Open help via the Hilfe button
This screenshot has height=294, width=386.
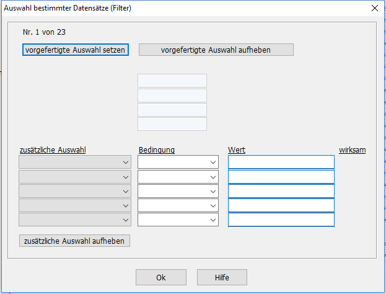click(x=222, y=277)
